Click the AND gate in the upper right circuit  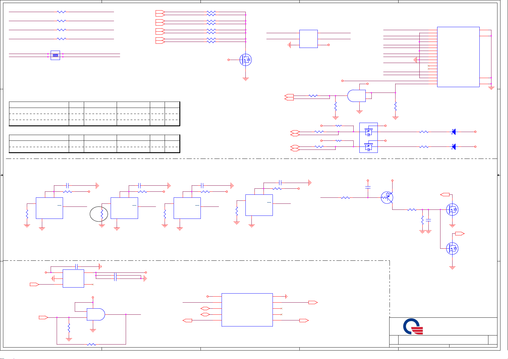[356, 96]
